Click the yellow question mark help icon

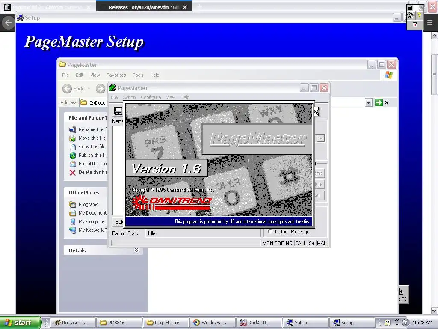click(x=419, y=15)
